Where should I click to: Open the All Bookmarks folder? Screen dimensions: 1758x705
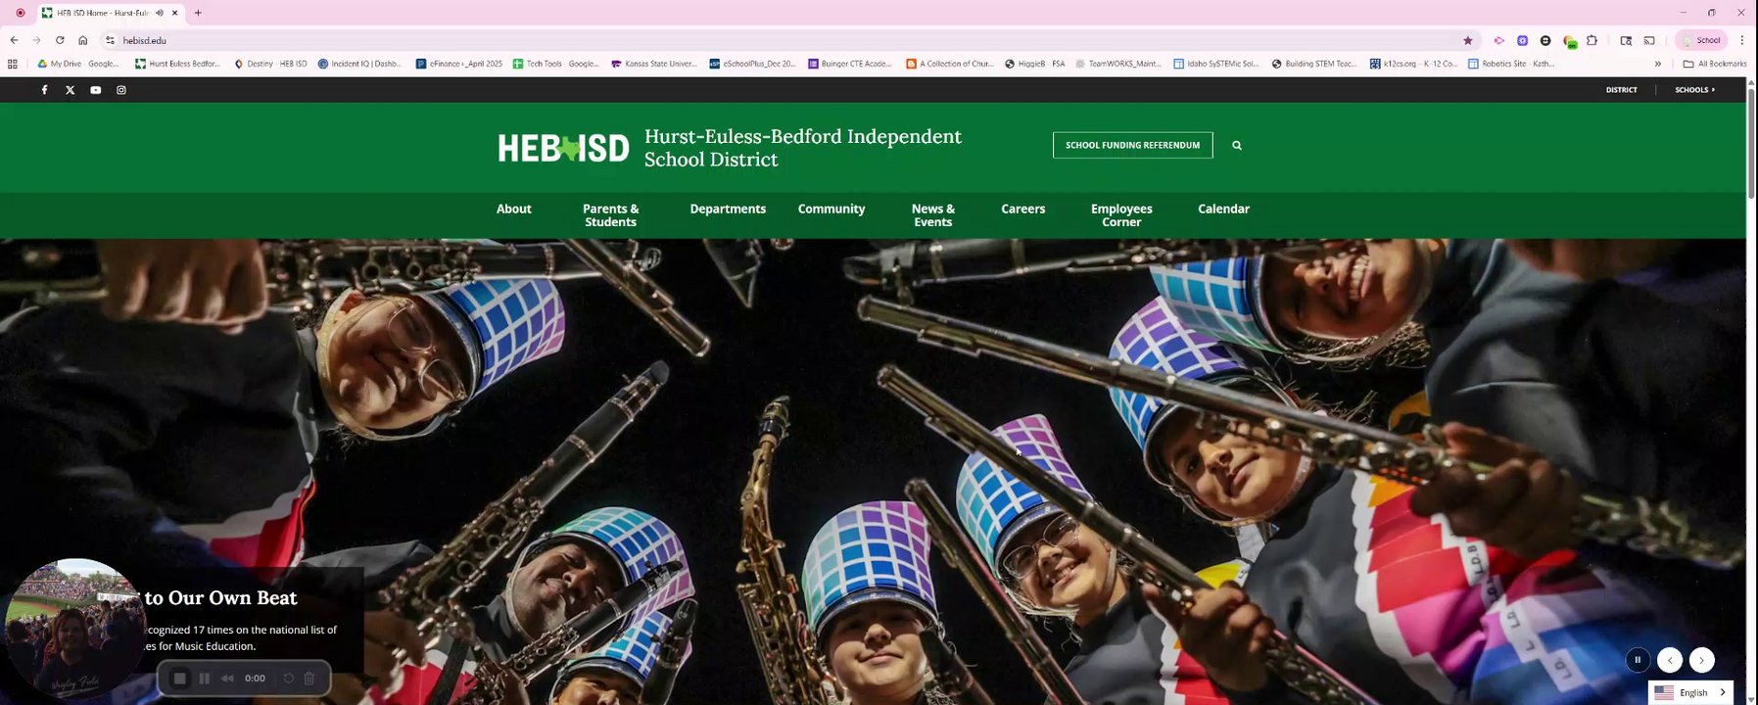click(x=1714, y=64)
